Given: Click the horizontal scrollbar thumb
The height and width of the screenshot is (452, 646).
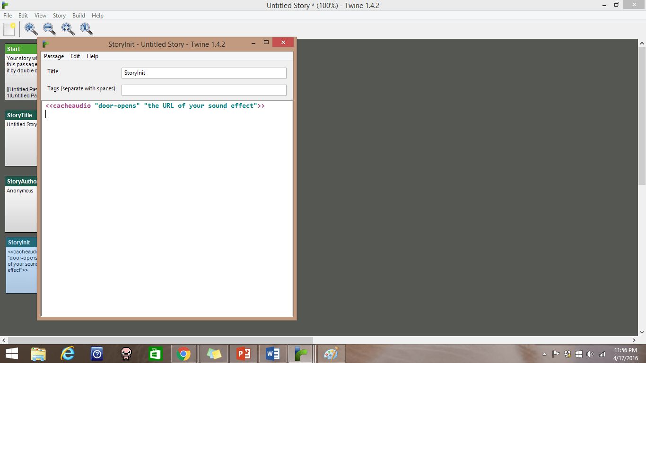Looking at the screenshot, I should [160, 340].
